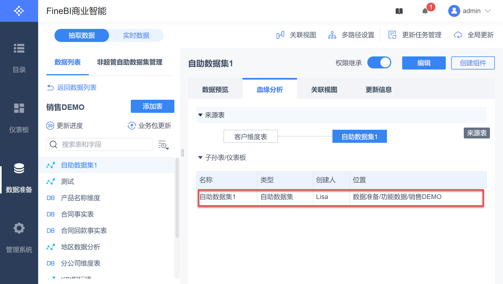The width and height of the screenshot is (503, 284).
Task: Click the 搜索表和字段 search field
Action: 105,144
